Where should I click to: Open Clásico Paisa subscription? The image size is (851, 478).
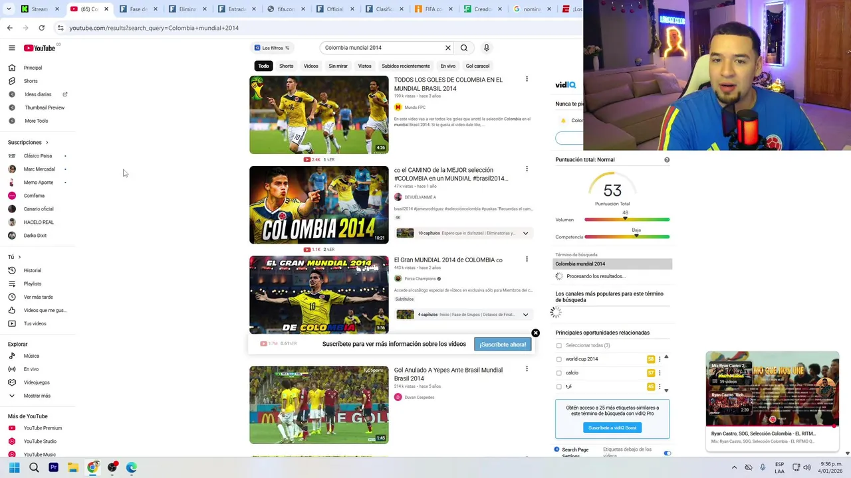click(x=37, y=156)
